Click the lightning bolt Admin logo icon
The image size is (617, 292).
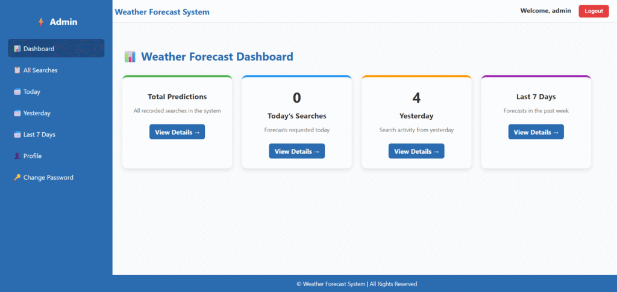pyautogui.click(x=41, y=22)
